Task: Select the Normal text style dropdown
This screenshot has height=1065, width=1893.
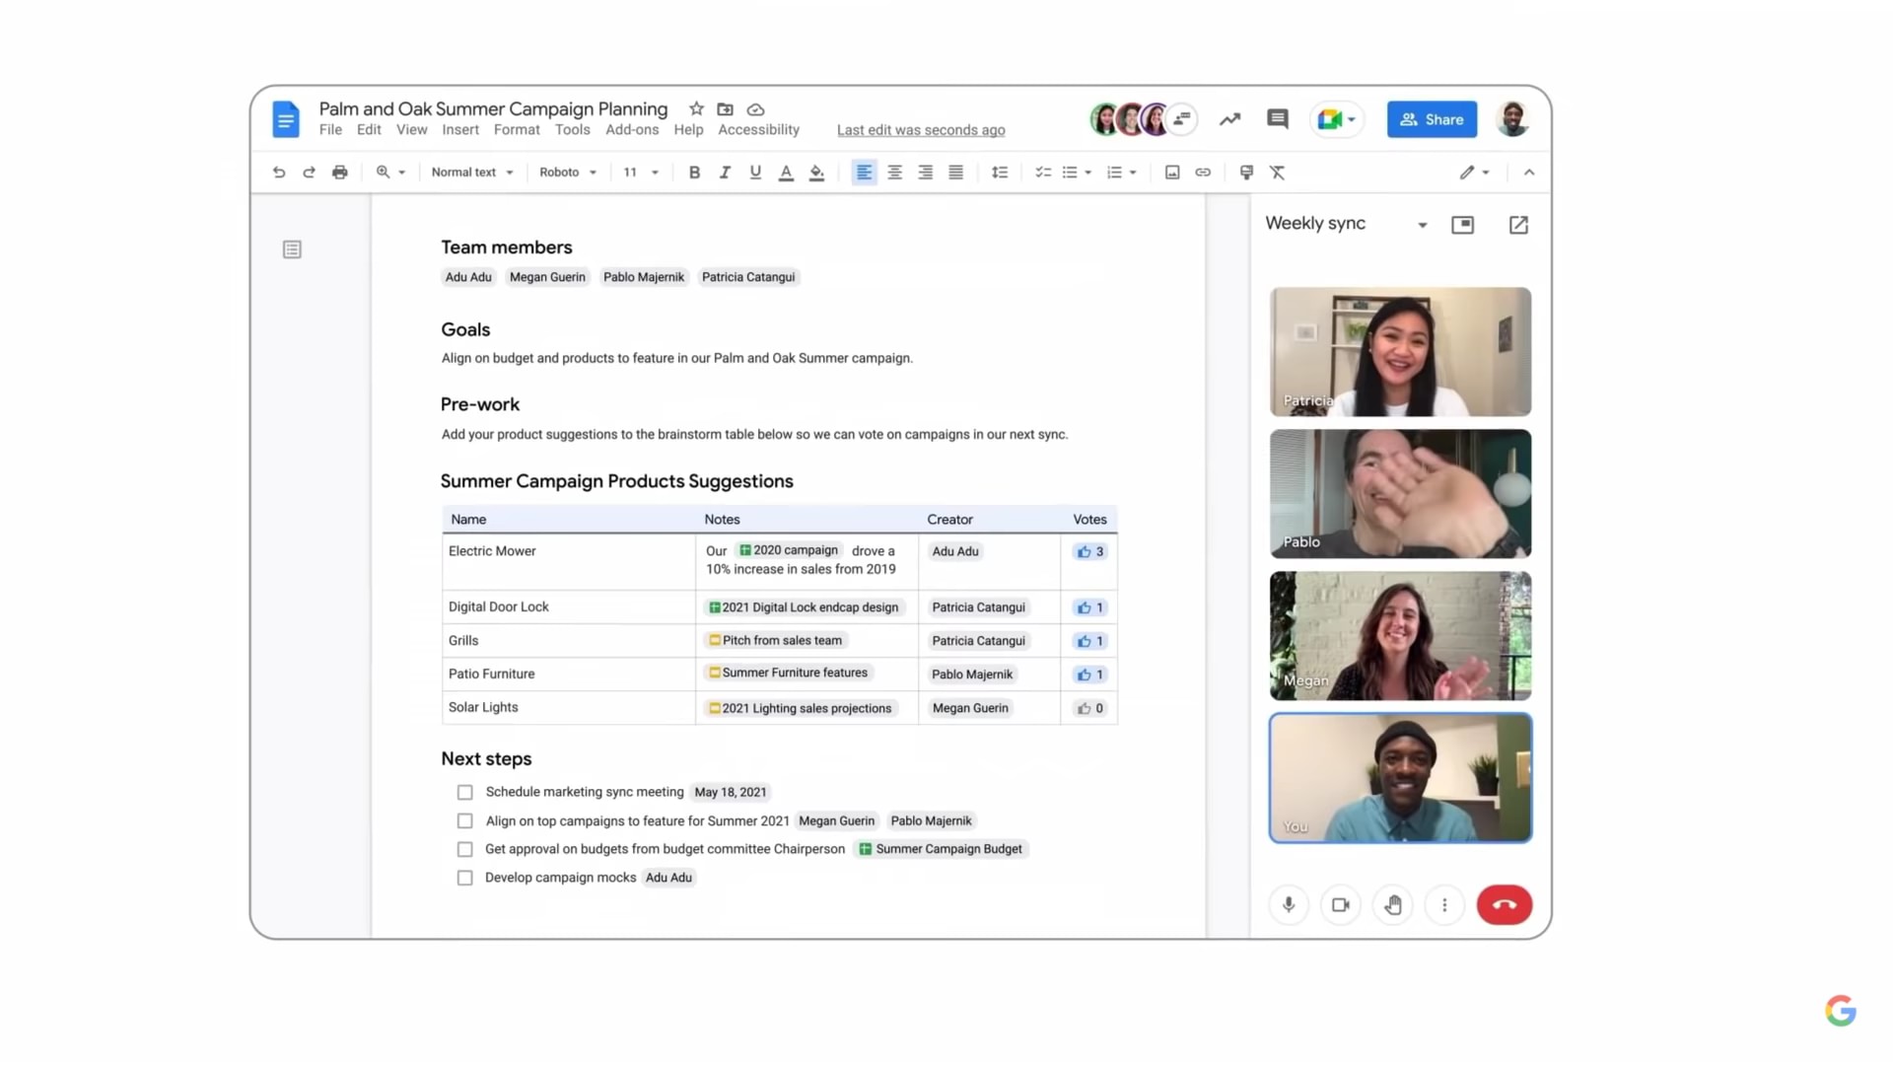Action: click(472, 172)
